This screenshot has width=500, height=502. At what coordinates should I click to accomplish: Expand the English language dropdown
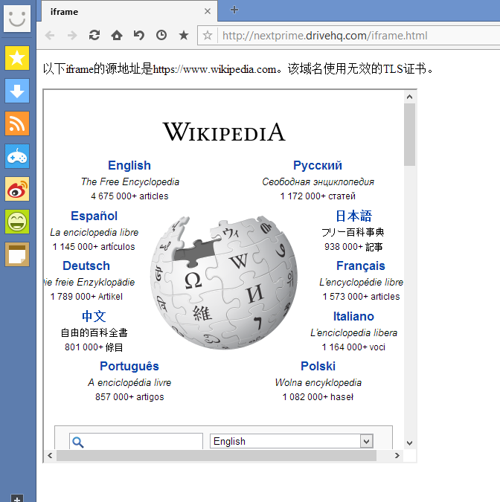tap(366, 442)
